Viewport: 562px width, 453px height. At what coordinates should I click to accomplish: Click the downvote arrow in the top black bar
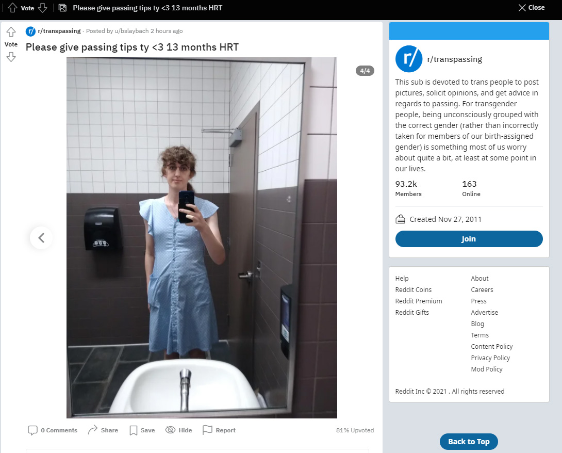point(43,8)
